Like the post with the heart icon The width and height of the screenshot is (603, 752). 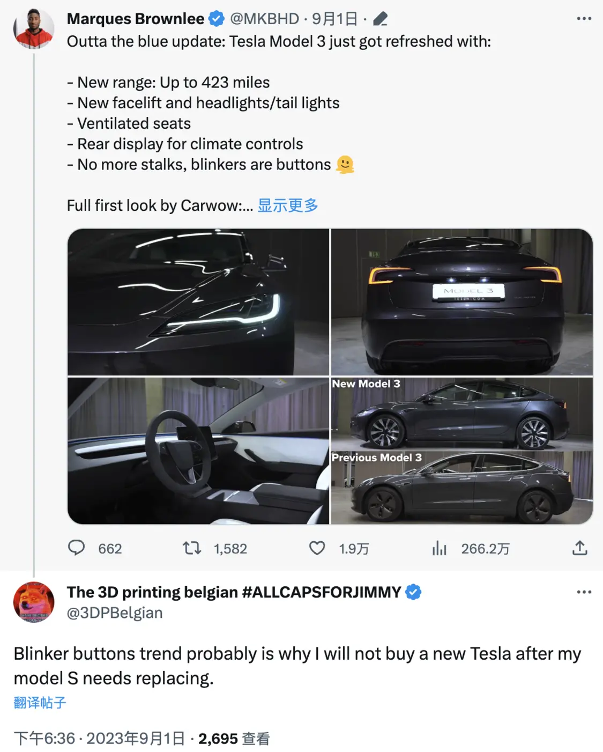coord(317,548)
